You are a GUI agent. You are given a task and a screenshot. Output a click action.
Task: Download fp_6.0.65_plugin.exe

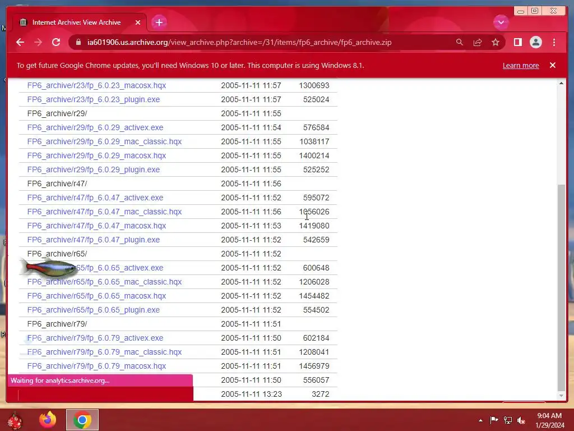94,310
